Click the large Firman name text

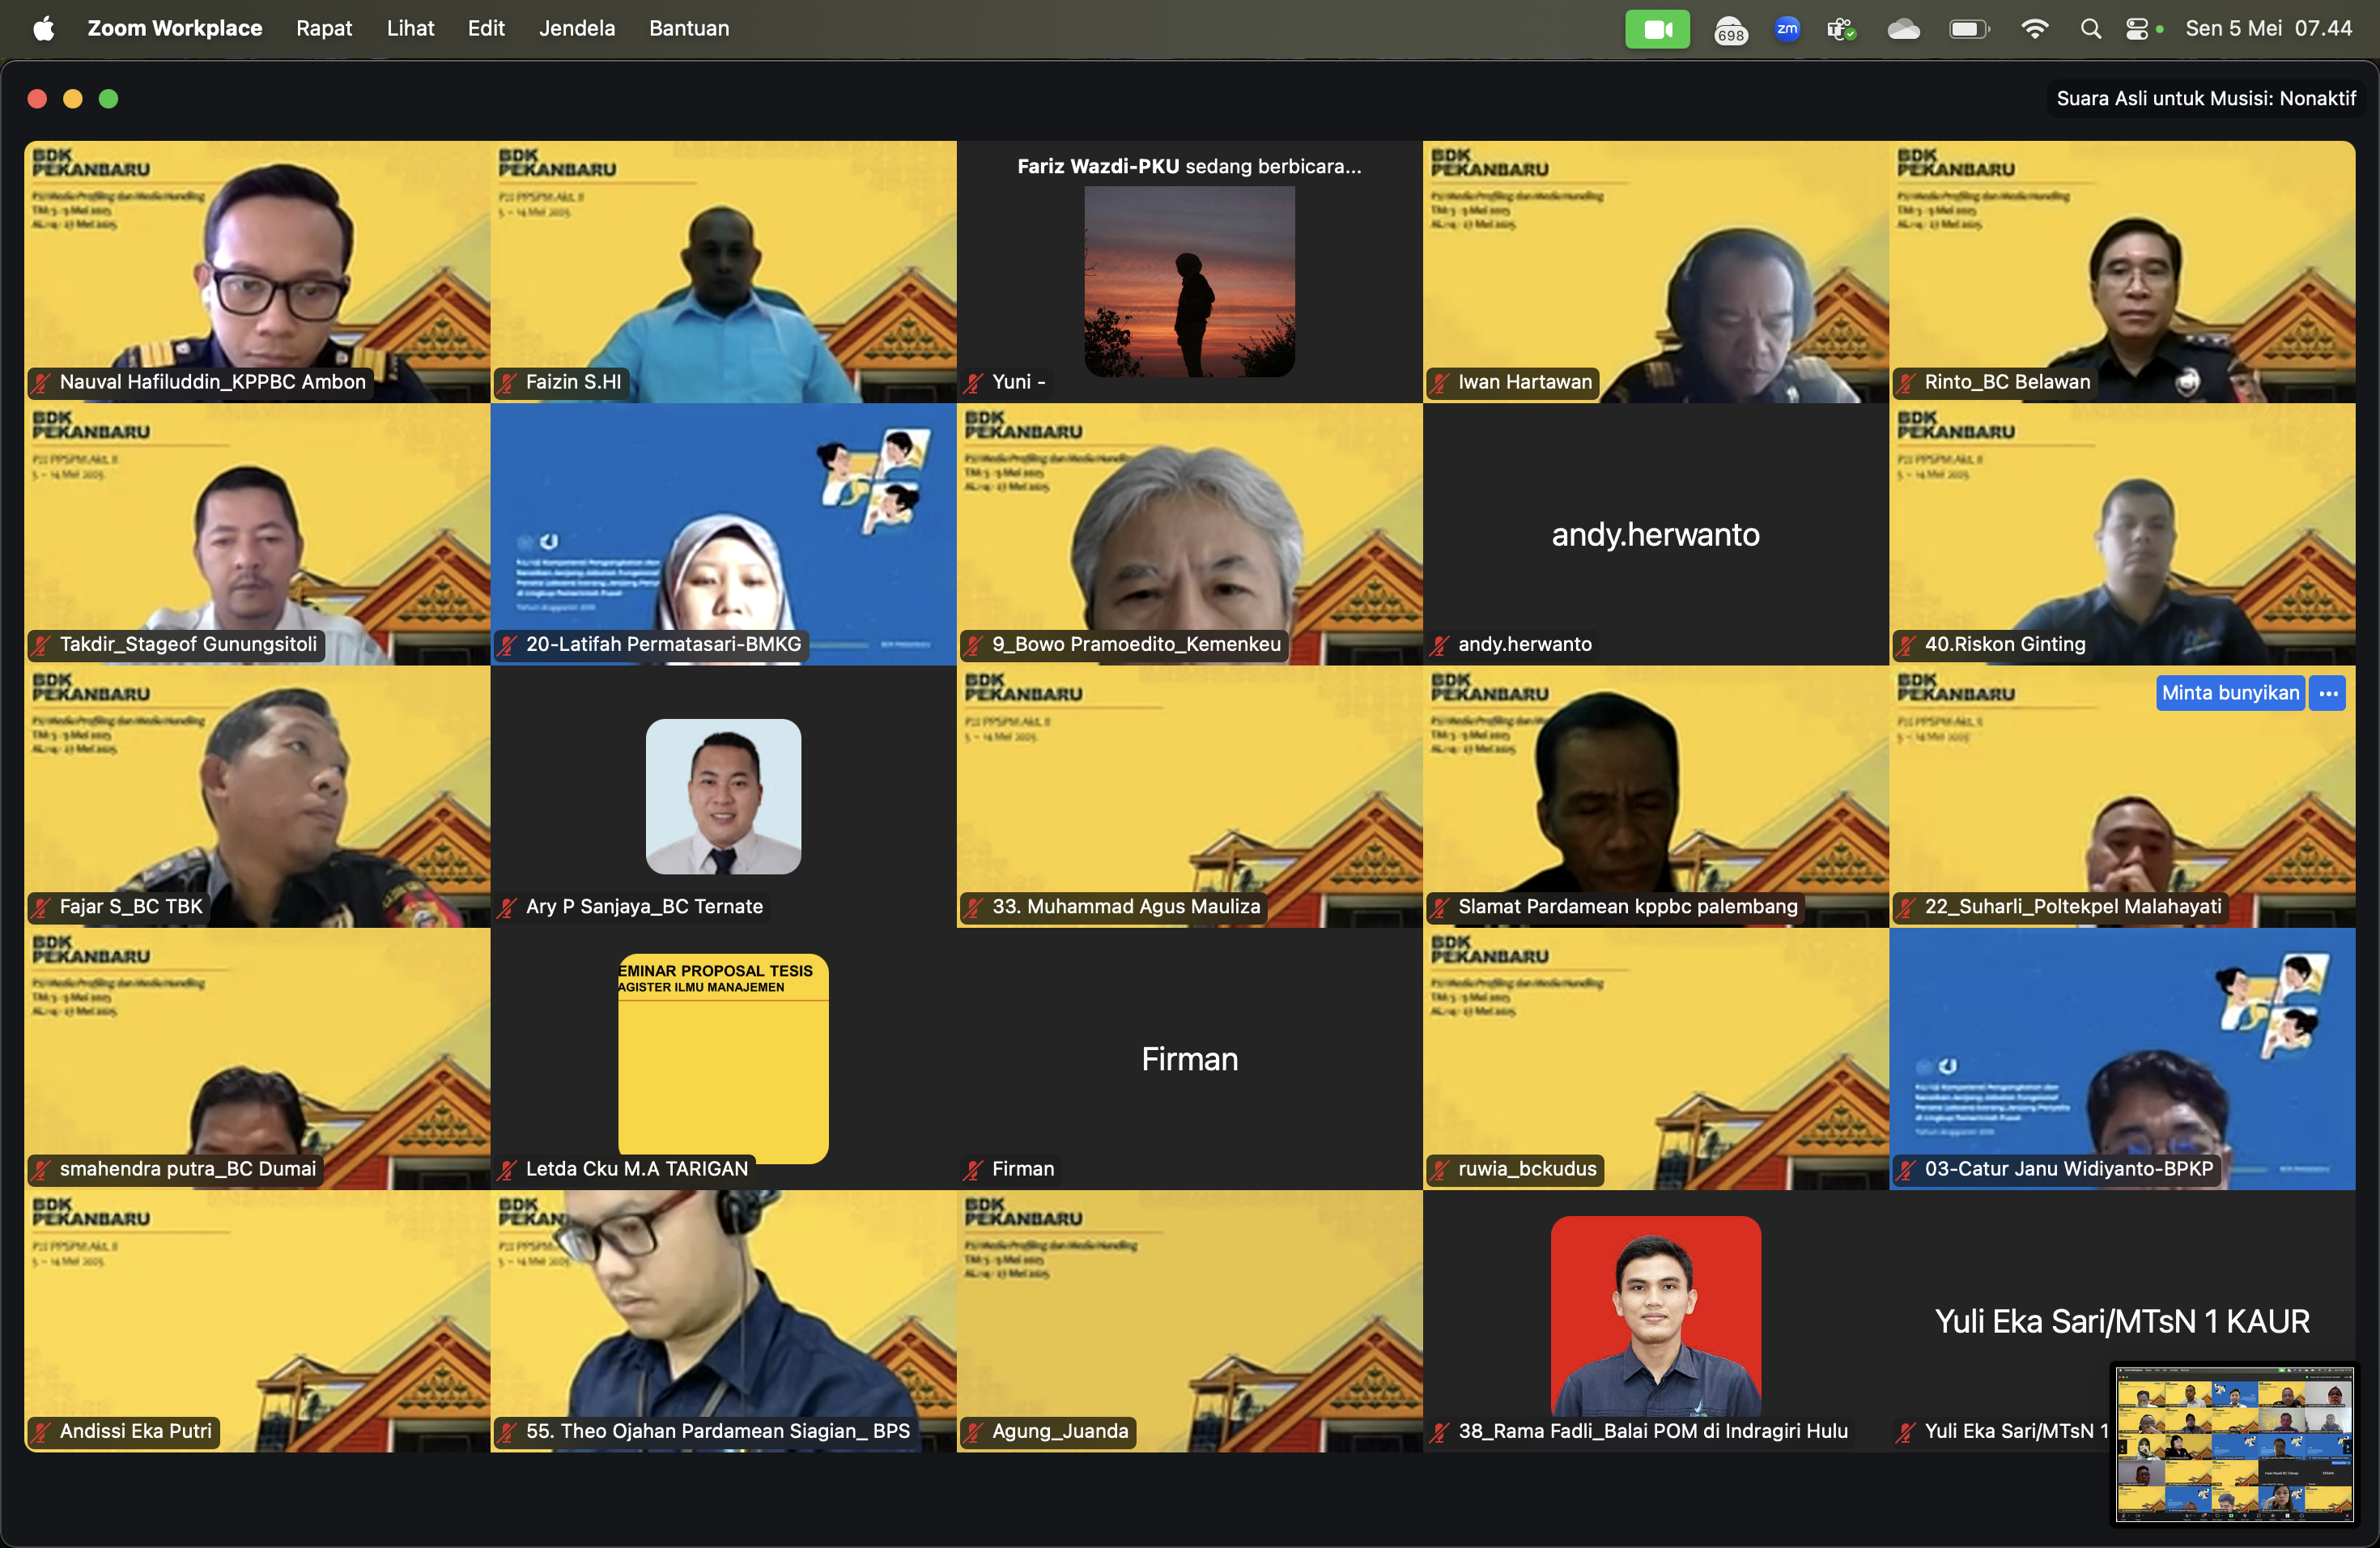click(x=1189, y=1059)
